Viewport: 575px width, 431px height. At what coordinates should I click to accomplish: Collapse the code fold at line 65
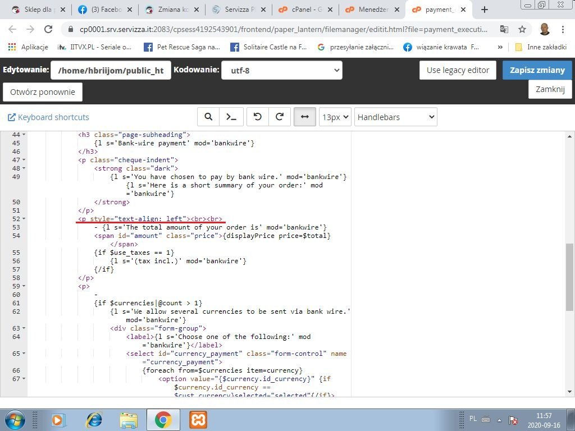[x=24, y=354]
